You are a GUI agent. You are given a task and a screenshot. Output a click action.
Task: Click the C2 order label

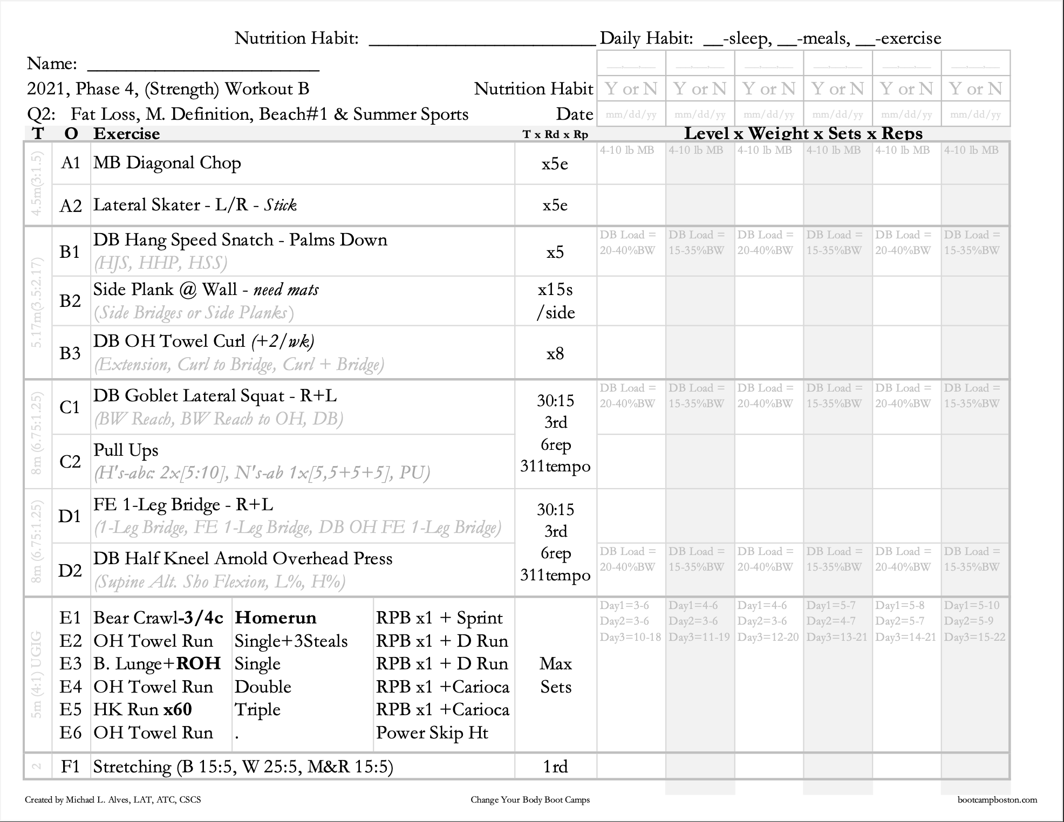tap(70, 462)
